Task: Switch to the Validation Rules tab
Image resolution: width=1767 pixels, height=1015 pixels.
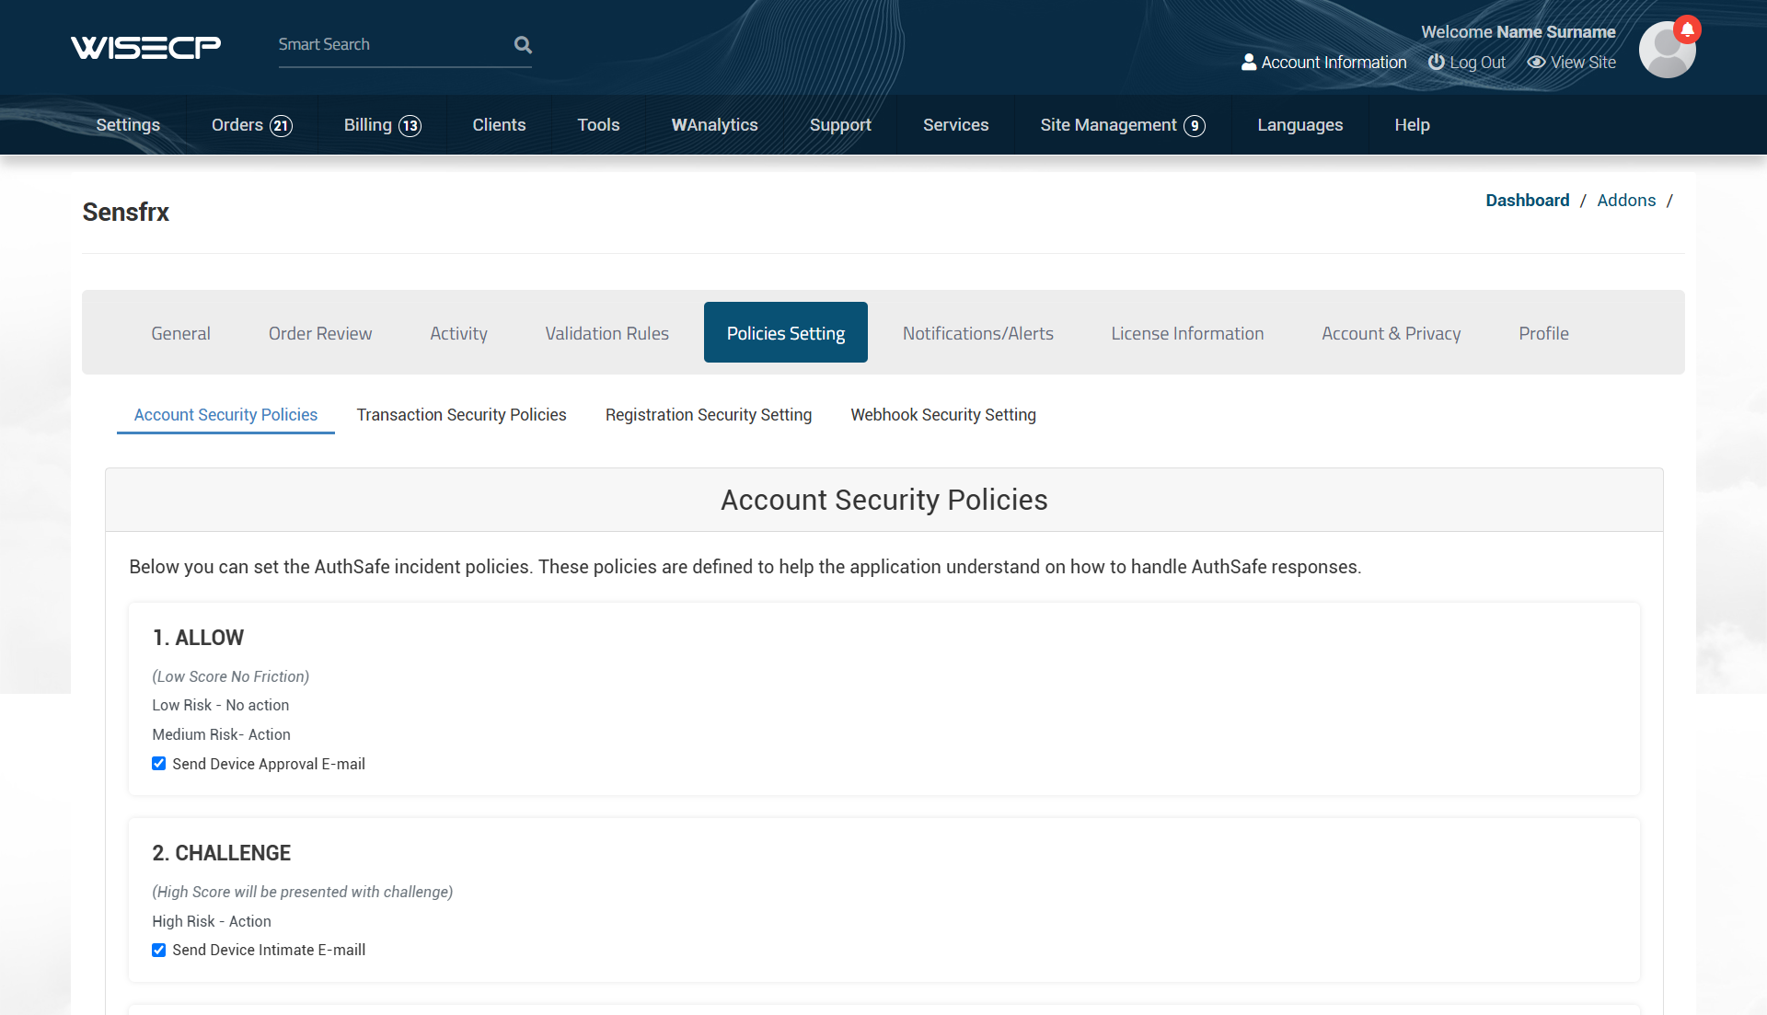Action: tap(606, 333)
